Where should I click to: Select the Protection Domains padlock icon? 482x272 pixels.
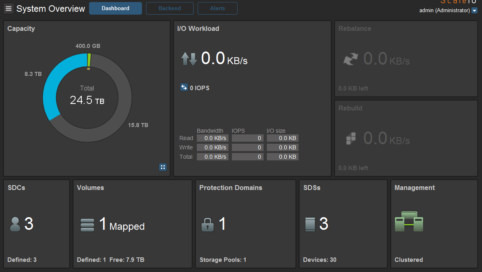[x=207, y=224]
